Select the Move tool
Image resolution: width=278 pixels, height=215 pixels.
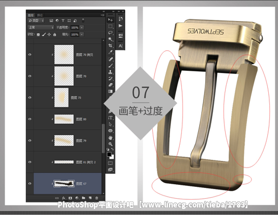(110, 19)
